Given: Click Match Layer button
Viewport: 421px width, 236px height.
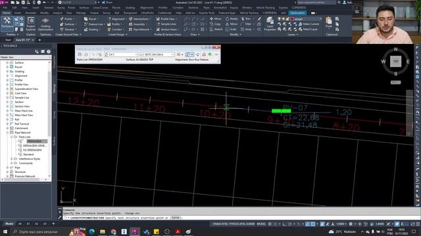Looking at the screenshot, I should [308, 29].
